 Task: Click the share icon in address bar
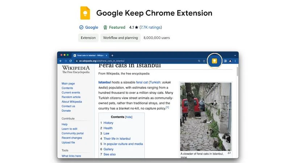coord(204,61)
